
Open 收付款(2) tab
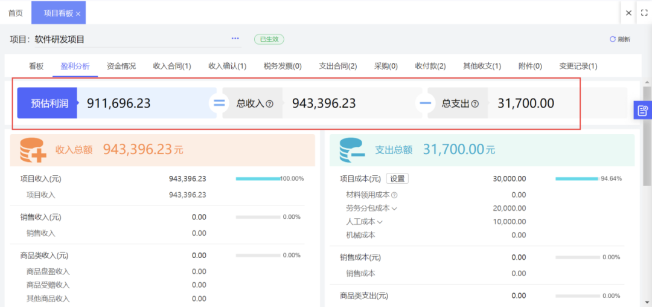coord(430,66)
